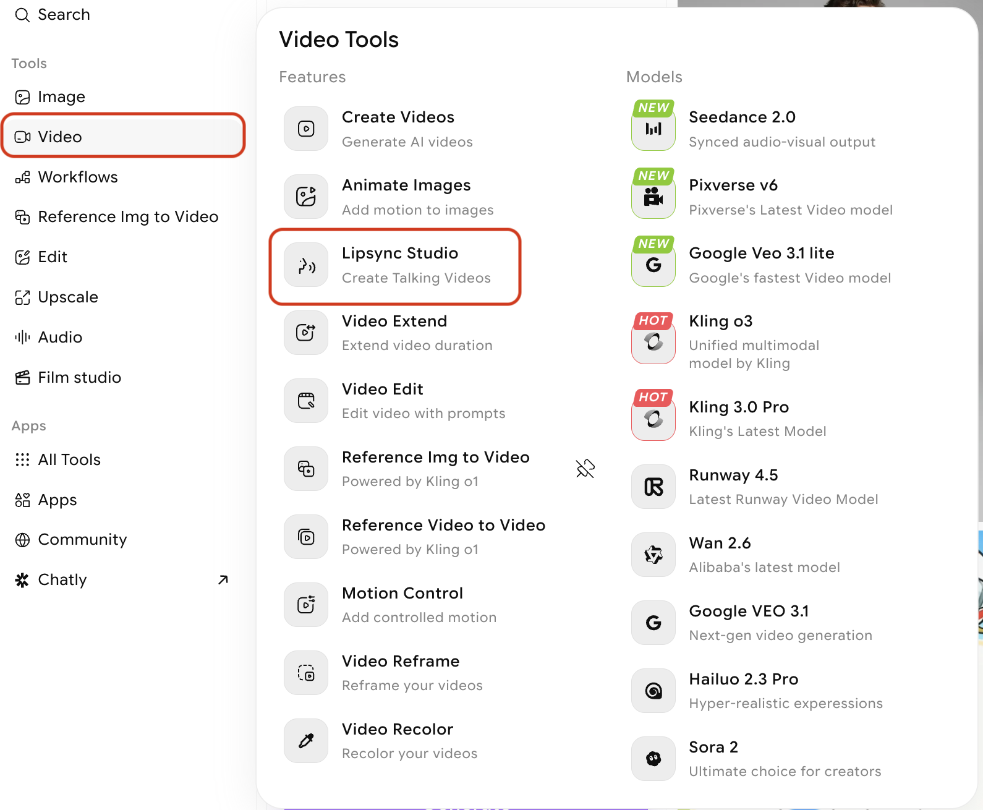Select the Seedance 2.0 model title
This screenshot has width=983, height=810.
point(743,117)
